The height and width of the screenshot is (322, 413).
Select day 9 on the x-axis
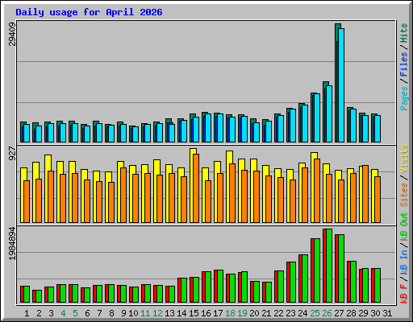[123, 313]
